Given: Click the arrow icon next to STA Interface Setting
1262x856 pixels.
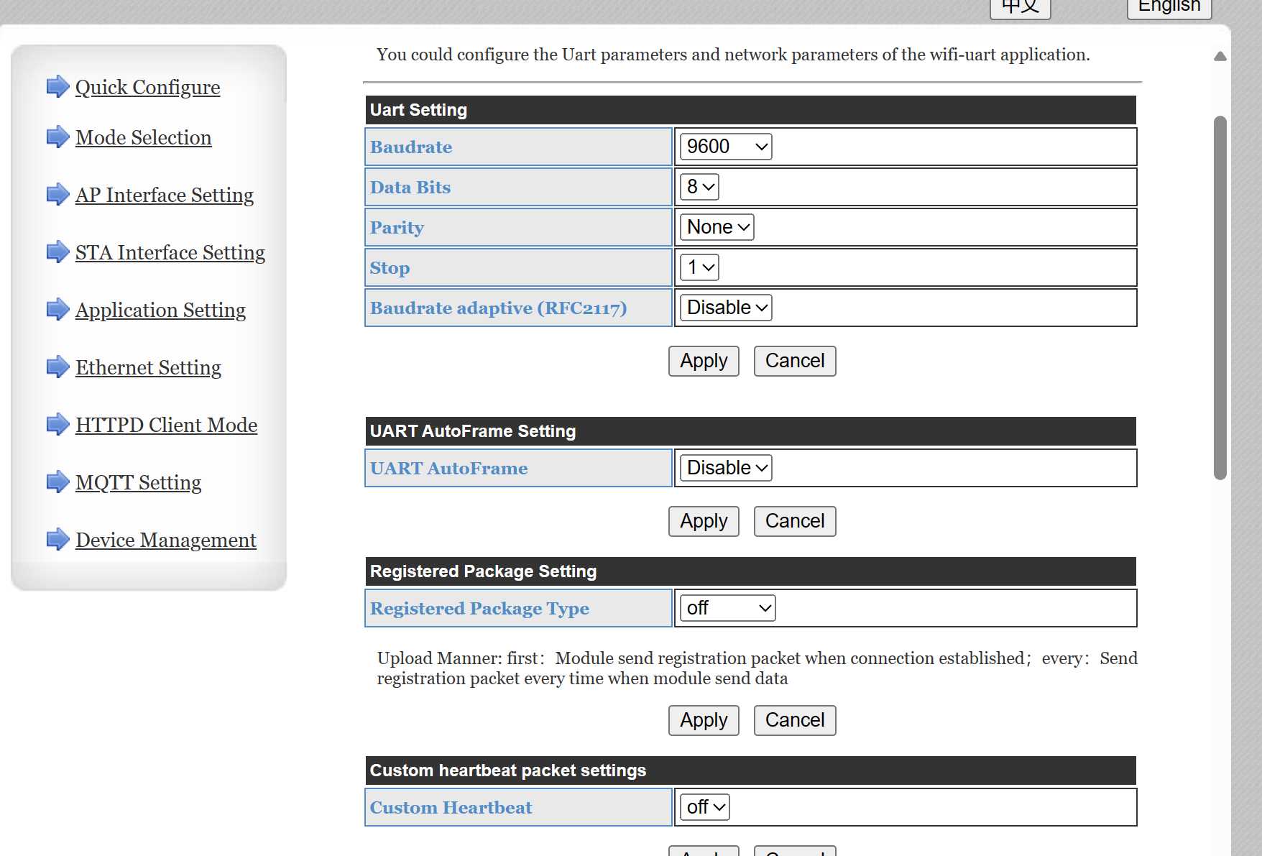Looking at the screenshot, I should (x=57, y=252).
